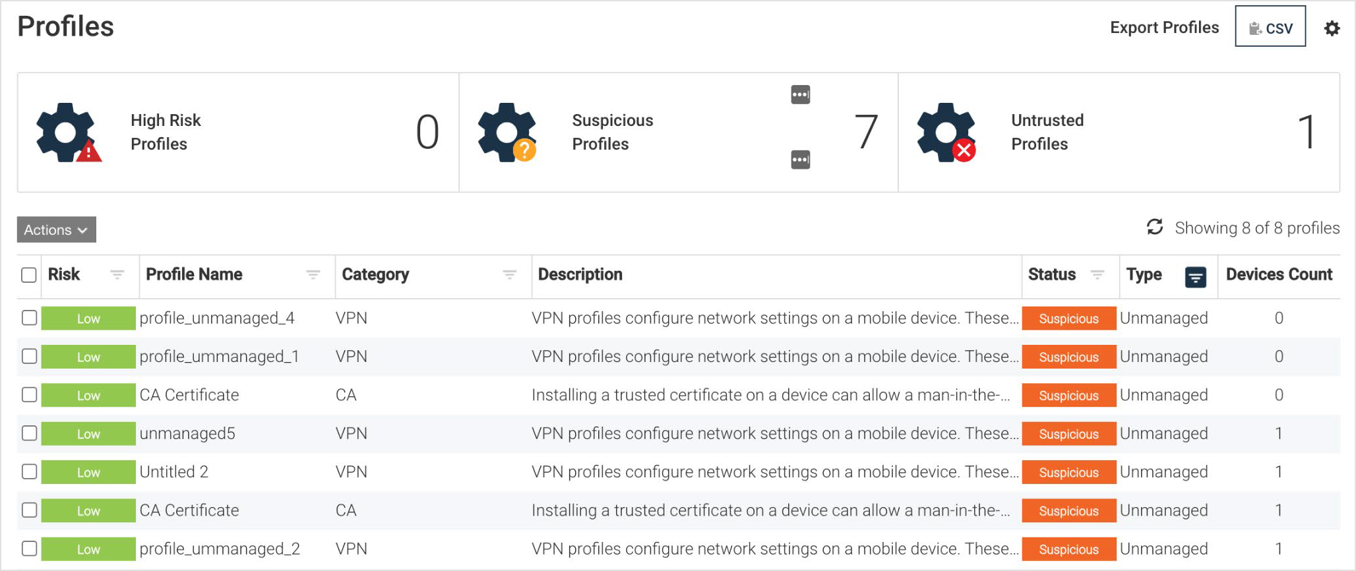Open the settings gear next to CSV
Viewport: 1356px width, 571px height.
(1332, 28)
